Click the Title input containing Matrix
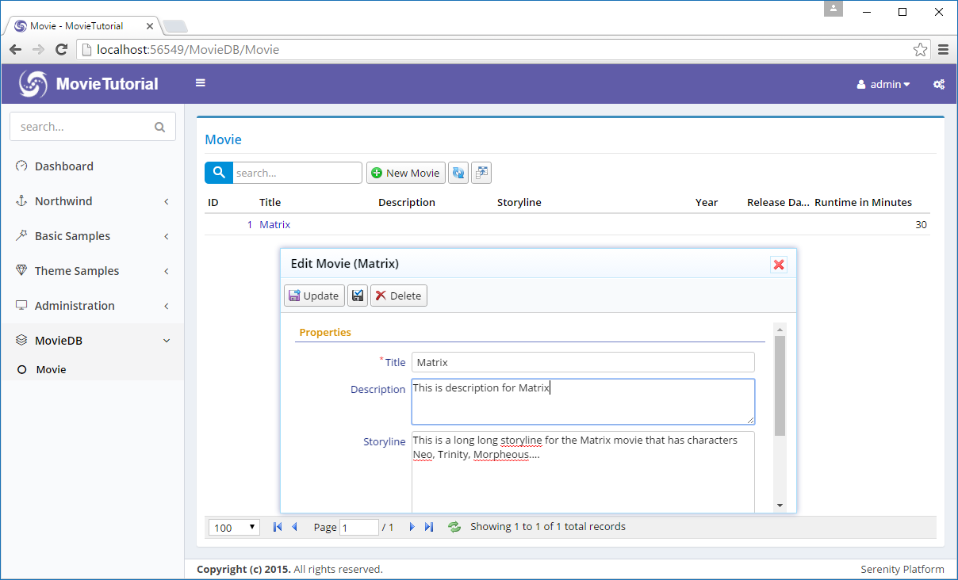The height and width of the screenshot is (580, 958). (x=583, y=362)
